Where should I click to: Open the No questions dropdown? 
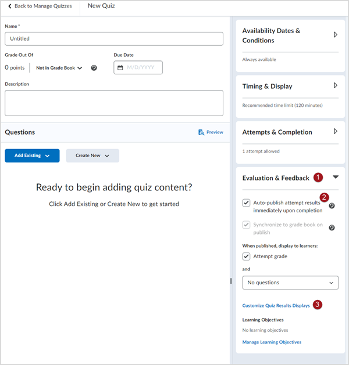(x=290, y=283)
